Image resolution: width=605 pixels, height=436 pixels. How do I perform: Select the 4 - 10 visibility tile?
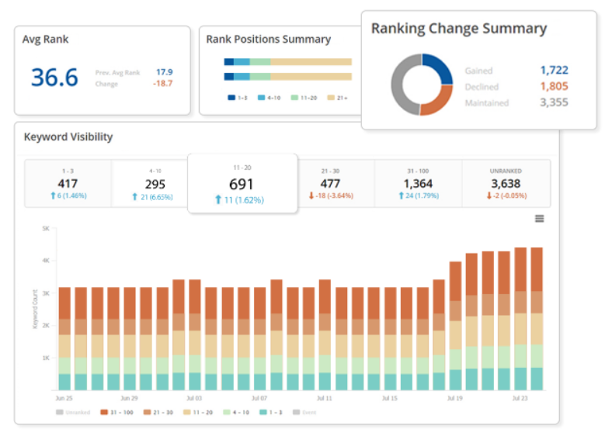155,184
